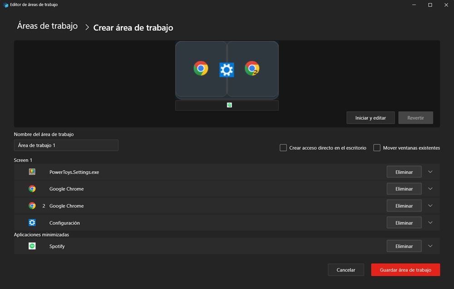Image resolution: width=454 pixels, height=289 pixels.
Task: Expand the PowerToys.Settings.exe row details
Action: [x=430, y=172]
